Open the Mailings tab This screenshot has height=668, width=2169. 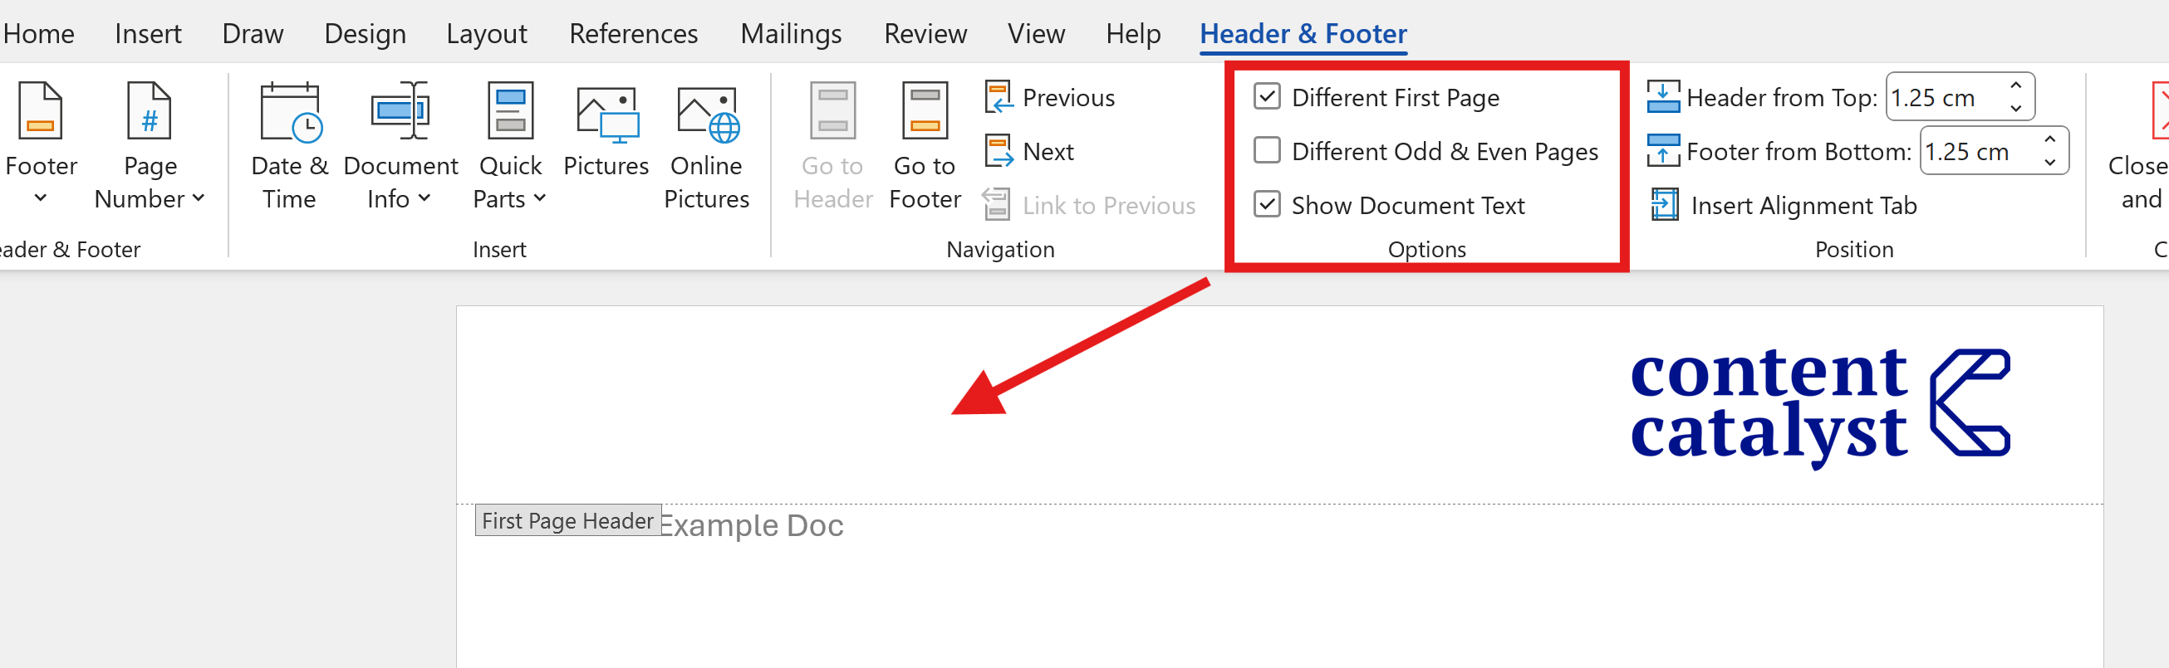(x=791, y=34)
